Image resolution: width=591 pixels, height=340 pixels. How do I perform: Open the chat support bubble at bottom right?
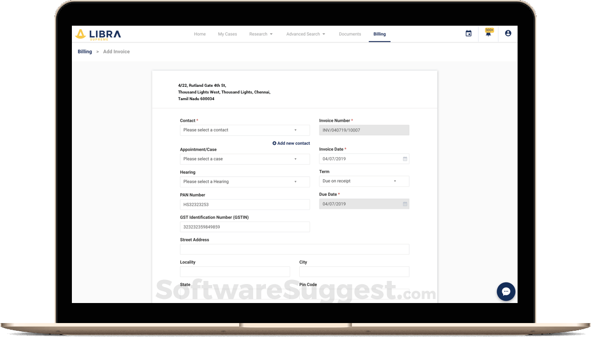tap(506, 292)
